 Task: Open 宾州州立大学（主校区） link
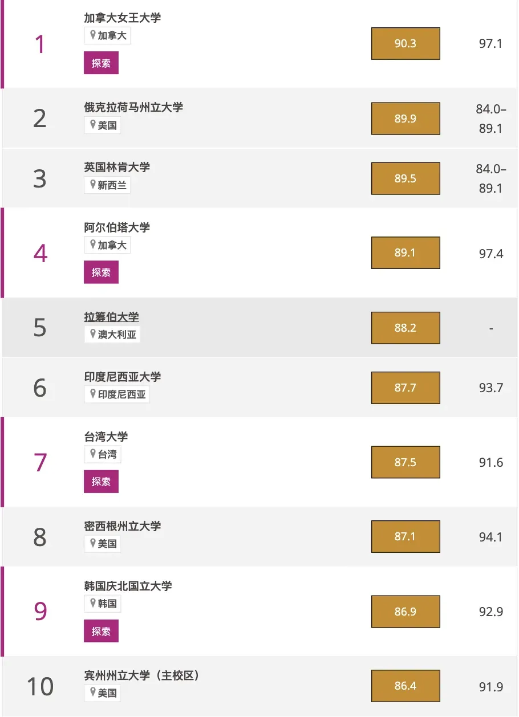tap(144, 675)
